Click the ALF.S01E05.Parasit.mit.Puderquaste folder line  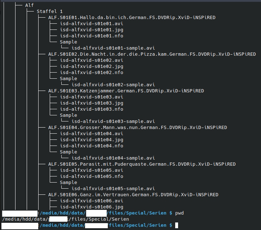(x=142, y=164)
